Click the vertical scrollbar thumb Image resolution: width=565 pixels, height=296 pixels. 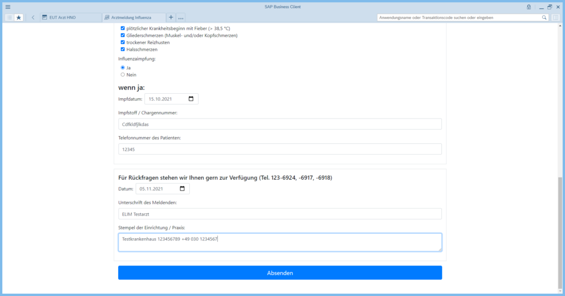tap(561, 232)
